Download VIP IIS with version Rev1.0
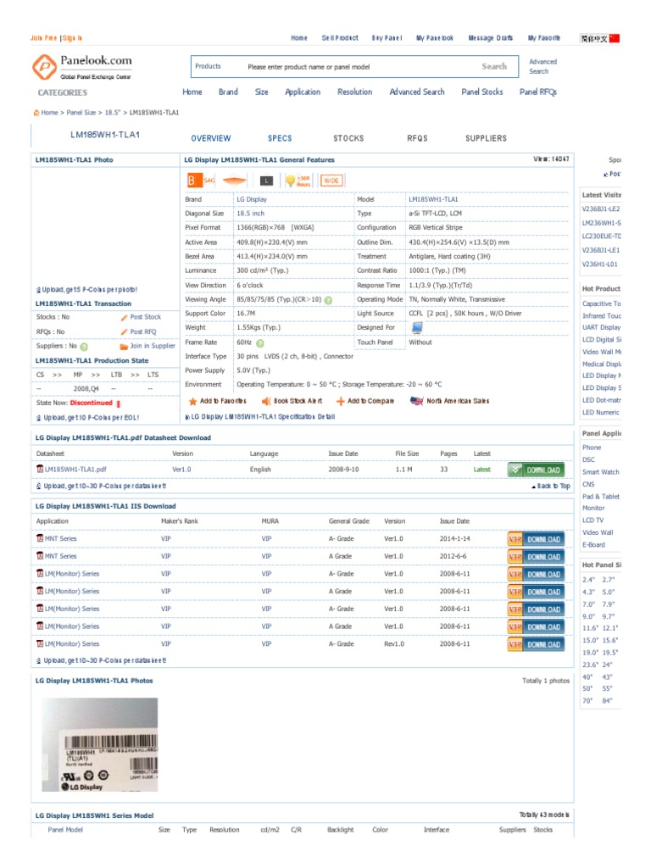This screenshot has width=651, height=868. [536, 645]
